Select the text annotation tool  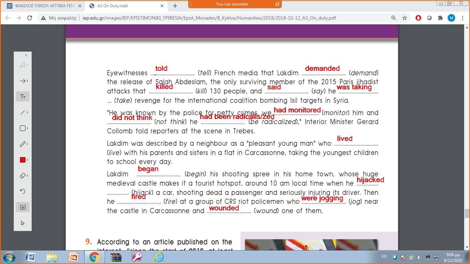coord(23,97)
